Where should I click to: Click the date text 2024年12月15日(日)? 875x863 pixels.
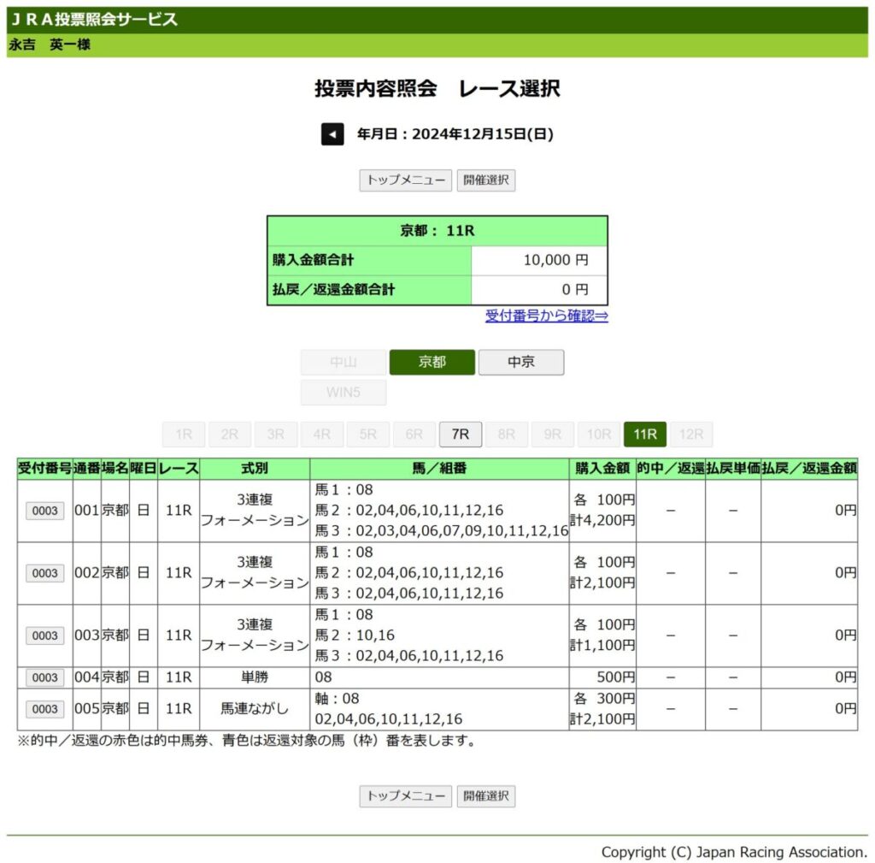483,134
